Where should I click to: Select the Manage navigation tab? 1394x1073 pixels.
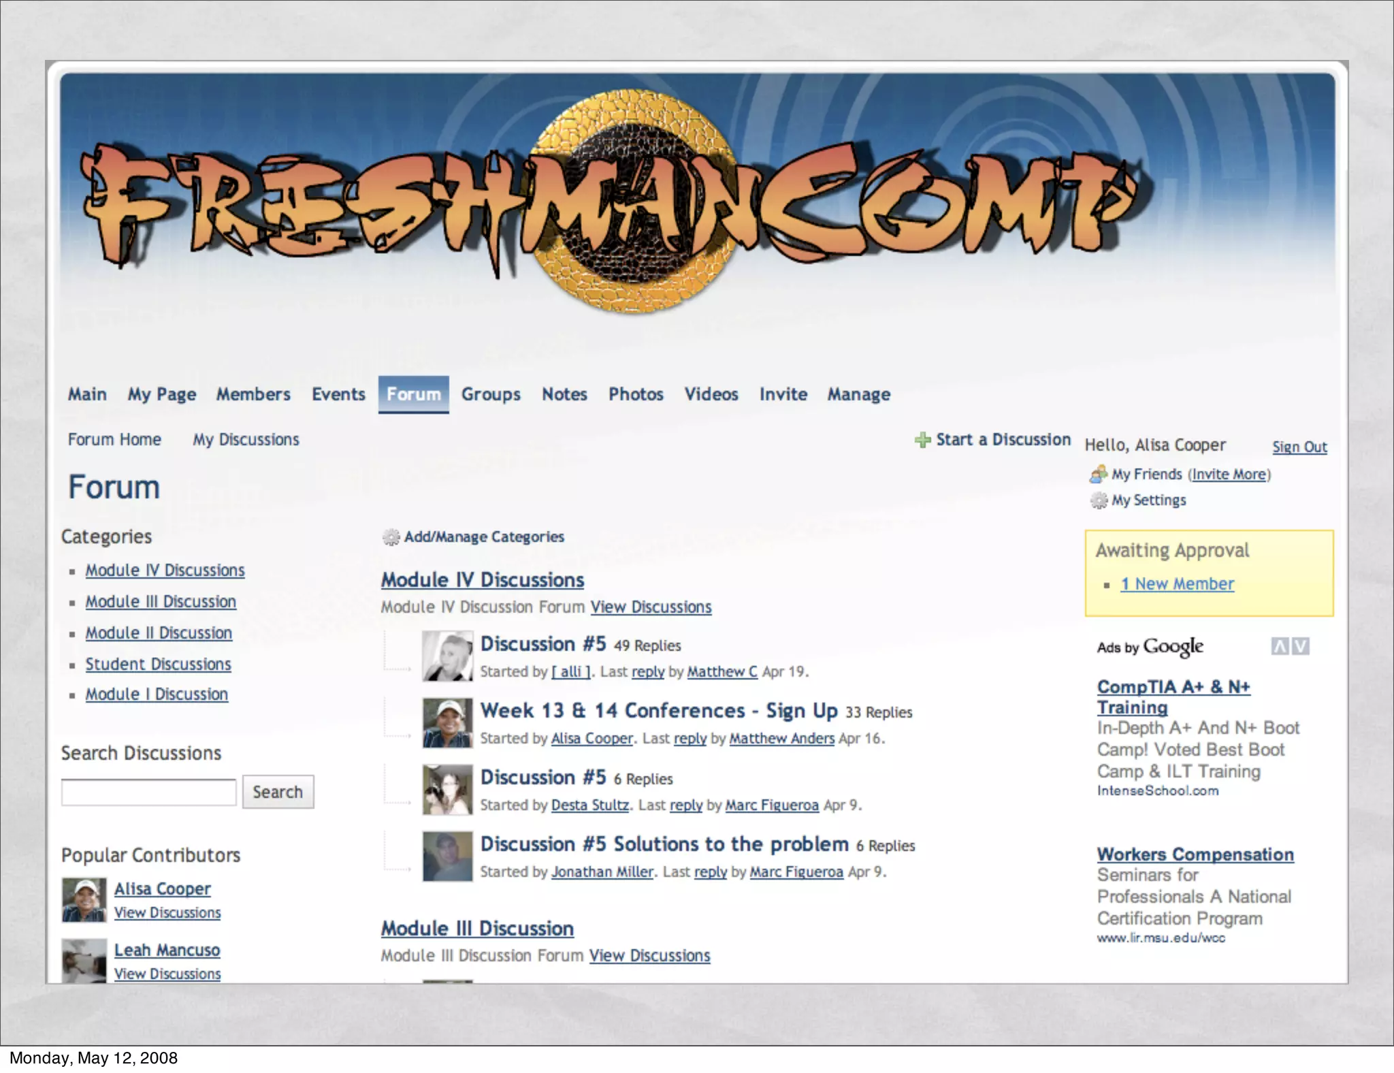point(858,394)
